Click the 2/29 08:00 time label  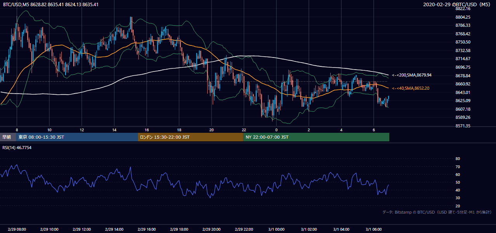point(17,230)
